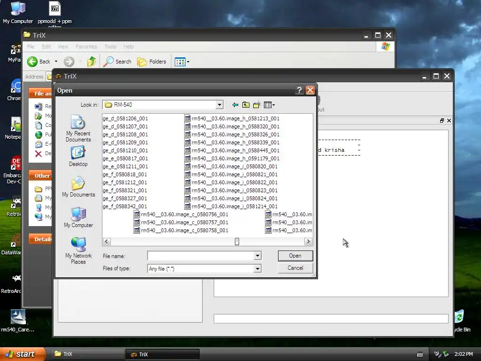Select file ge_e_0580817_001
The width and height of the screenshot is (481, 361).
(x=125, y=158)
